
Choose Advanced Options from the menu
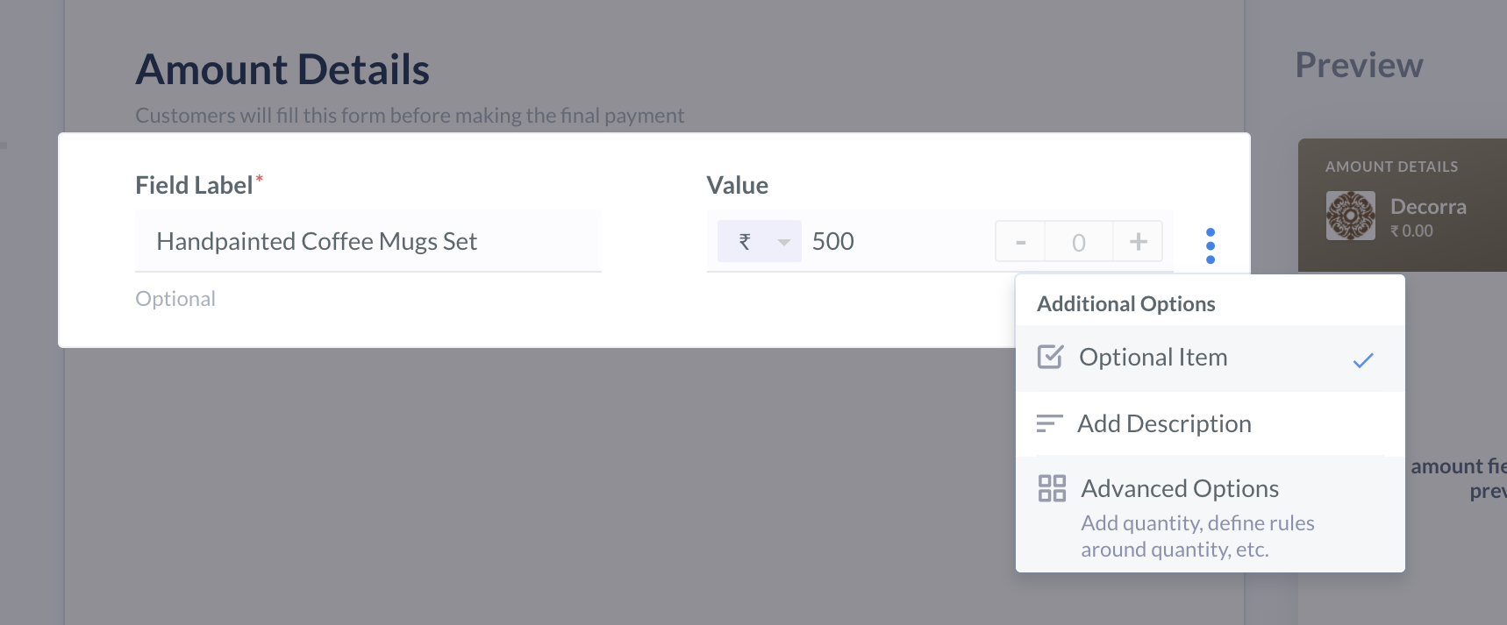1179,488
